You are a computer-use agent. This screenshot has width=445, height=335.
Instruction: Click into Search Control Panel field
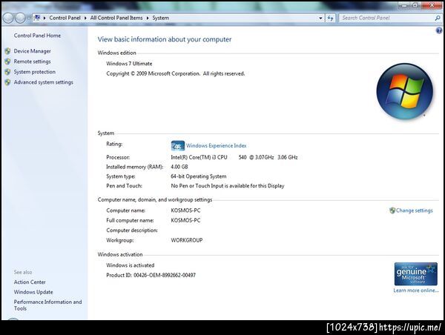pos(386,18)
